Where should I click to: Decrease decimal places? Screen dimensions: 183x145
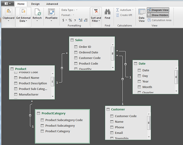click(x=86, y=20)
